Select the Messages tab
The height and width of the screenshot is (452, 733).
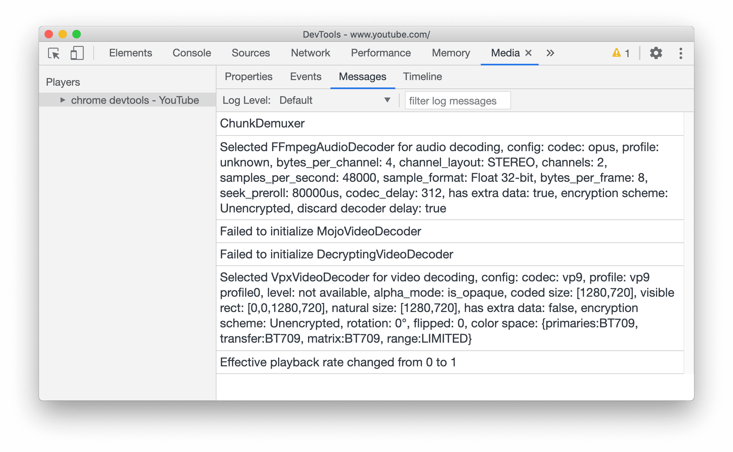362,77
